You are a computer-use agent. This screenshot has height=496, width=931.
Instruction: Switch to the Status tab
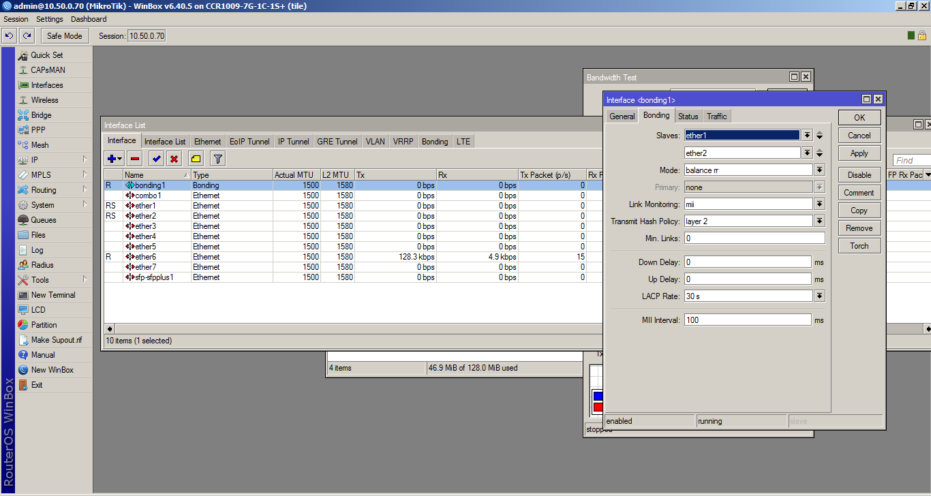[688, 117]
